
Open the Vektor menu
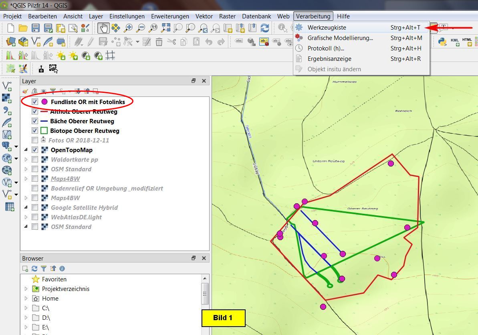click(204, 16)
